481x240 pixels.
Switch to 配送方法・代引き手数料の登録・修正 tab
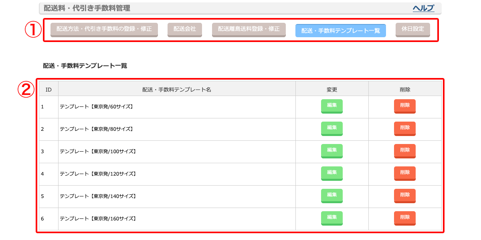(x=104, y=30)
